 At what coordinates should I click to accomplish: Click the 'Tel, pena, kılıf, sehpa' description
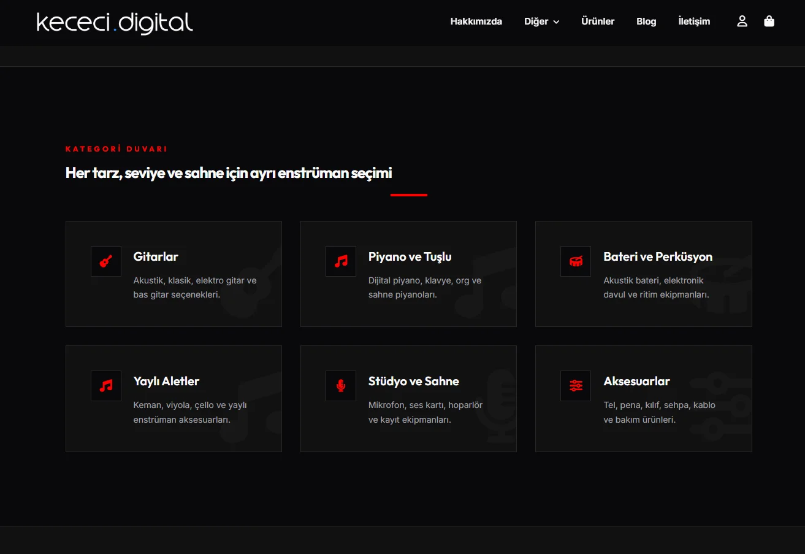659,412
